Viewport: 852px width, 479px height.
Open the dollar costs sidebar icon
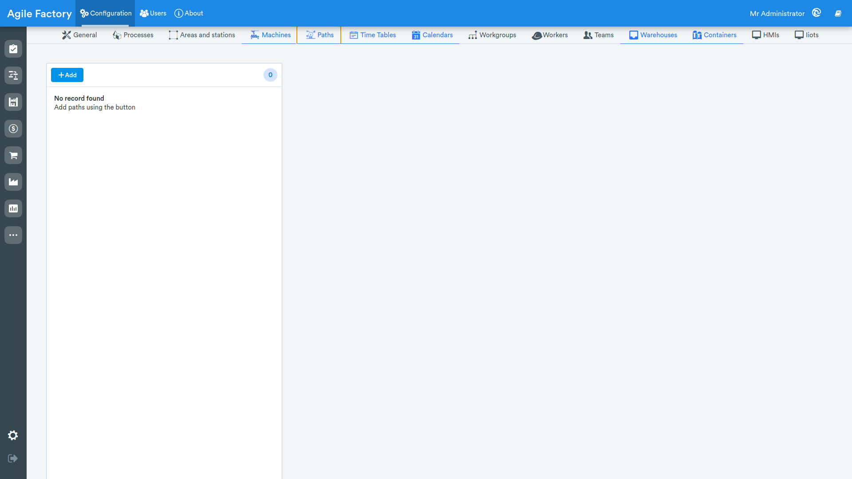pos(13,129)
